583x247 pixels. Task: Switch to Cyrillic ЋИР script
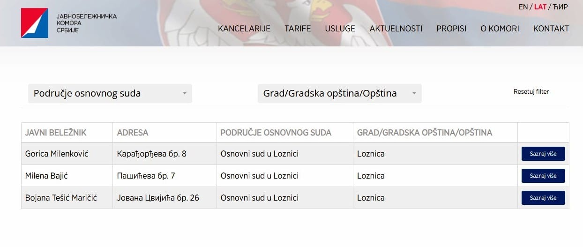560,7
